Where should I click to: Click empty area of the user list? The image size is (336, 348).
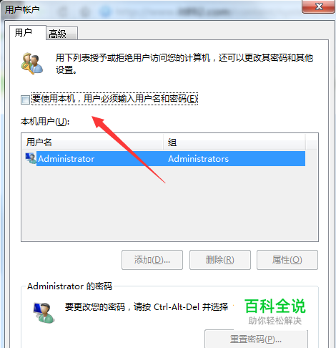coord(169,203)
